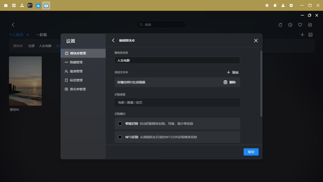Screen dimensions: 323x182
Task: Open the notifications bell in the title bar
Action: 275,5
